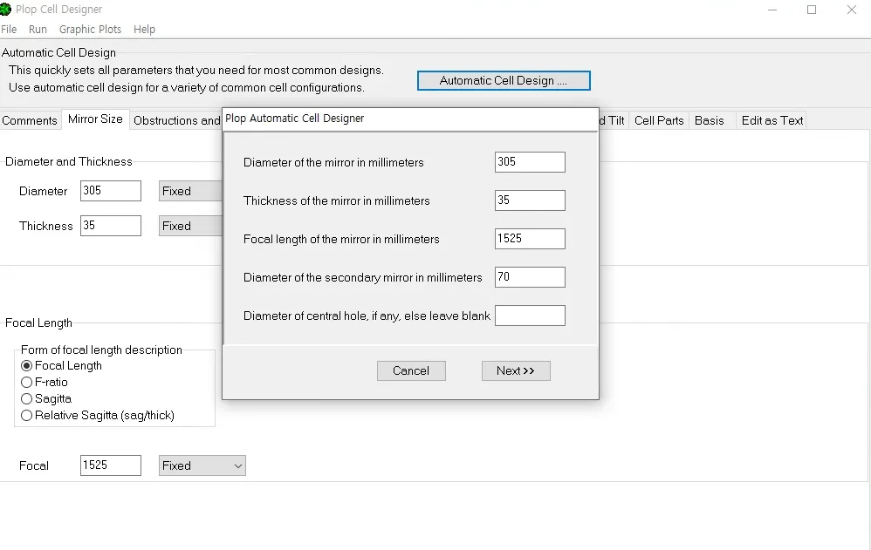Switch to the Comments tab
The image size is (871, 550).
coord(30,120)
